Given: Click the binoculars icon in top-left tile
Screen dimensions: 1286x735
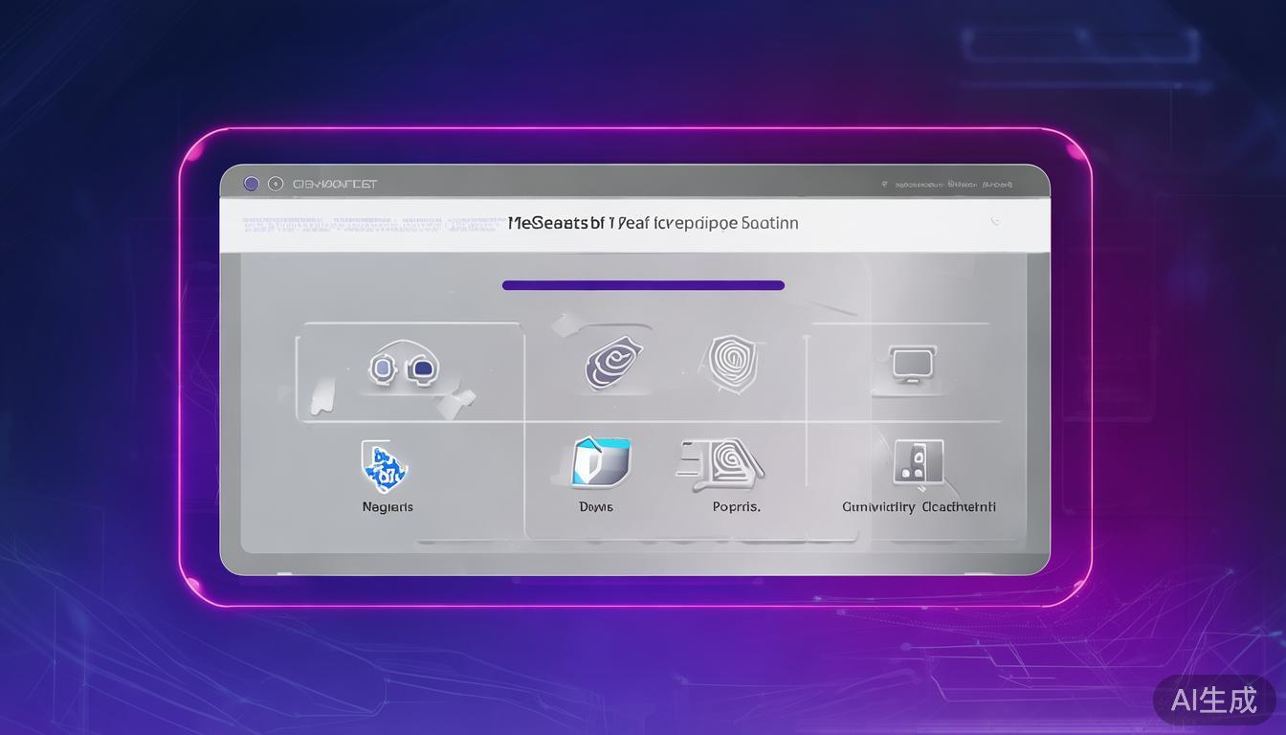Looking at the screenshot, I should tap(404, 367).
